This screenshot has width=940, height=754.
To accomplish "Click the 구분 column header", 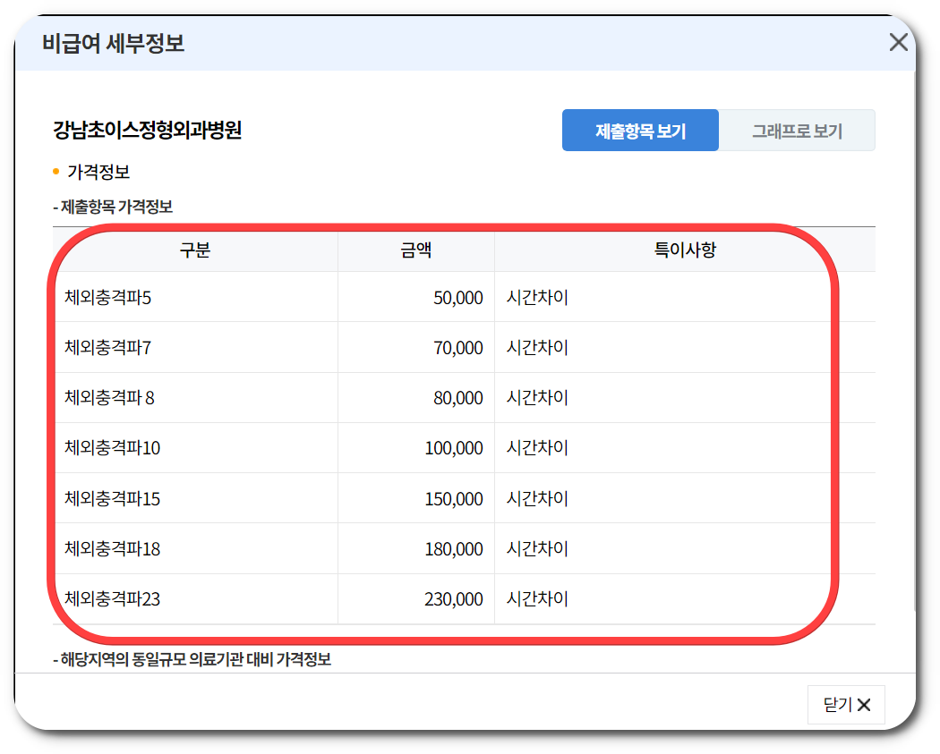I will tap(195, 249).
